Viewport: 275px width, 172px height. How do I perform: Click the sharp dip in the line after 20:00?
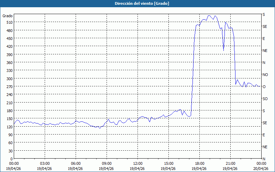pyautogui.click(x=223, y=50)
